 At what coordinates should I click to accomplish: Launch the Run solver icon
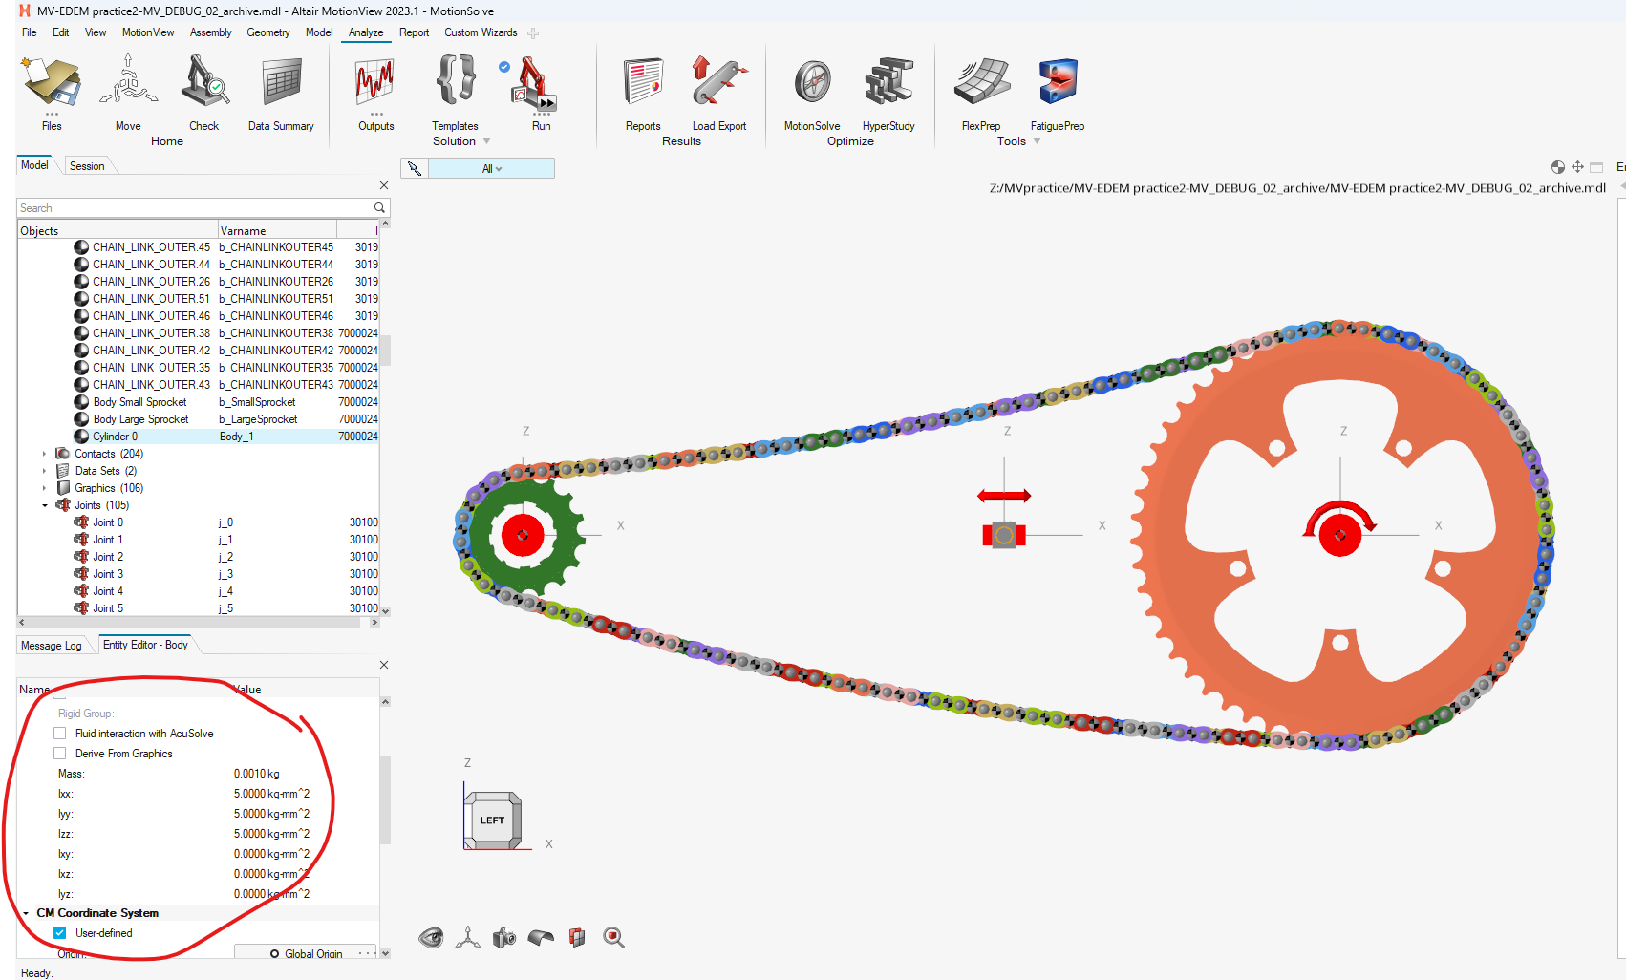[x=533, y=84]
